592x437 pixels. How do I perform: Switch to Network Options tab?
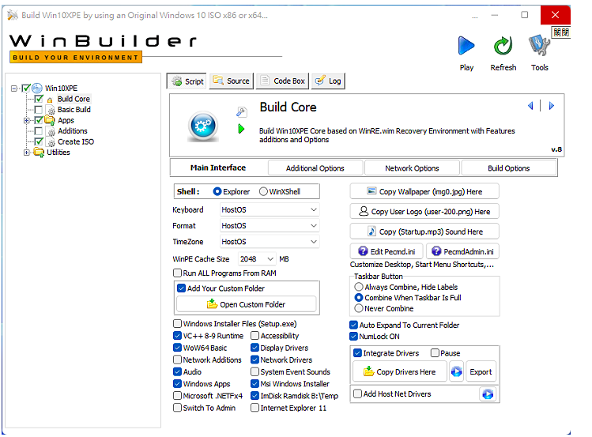412,168
